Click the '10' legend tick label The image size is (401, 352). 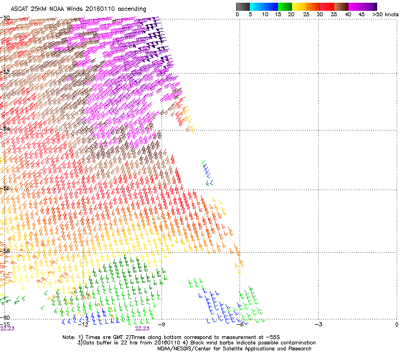pyautogui.click(x=265, y=15)
